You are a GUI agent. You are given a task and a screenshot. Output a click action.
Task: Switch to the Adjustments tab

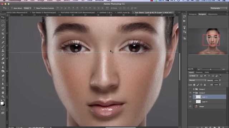tap(213, 14)
